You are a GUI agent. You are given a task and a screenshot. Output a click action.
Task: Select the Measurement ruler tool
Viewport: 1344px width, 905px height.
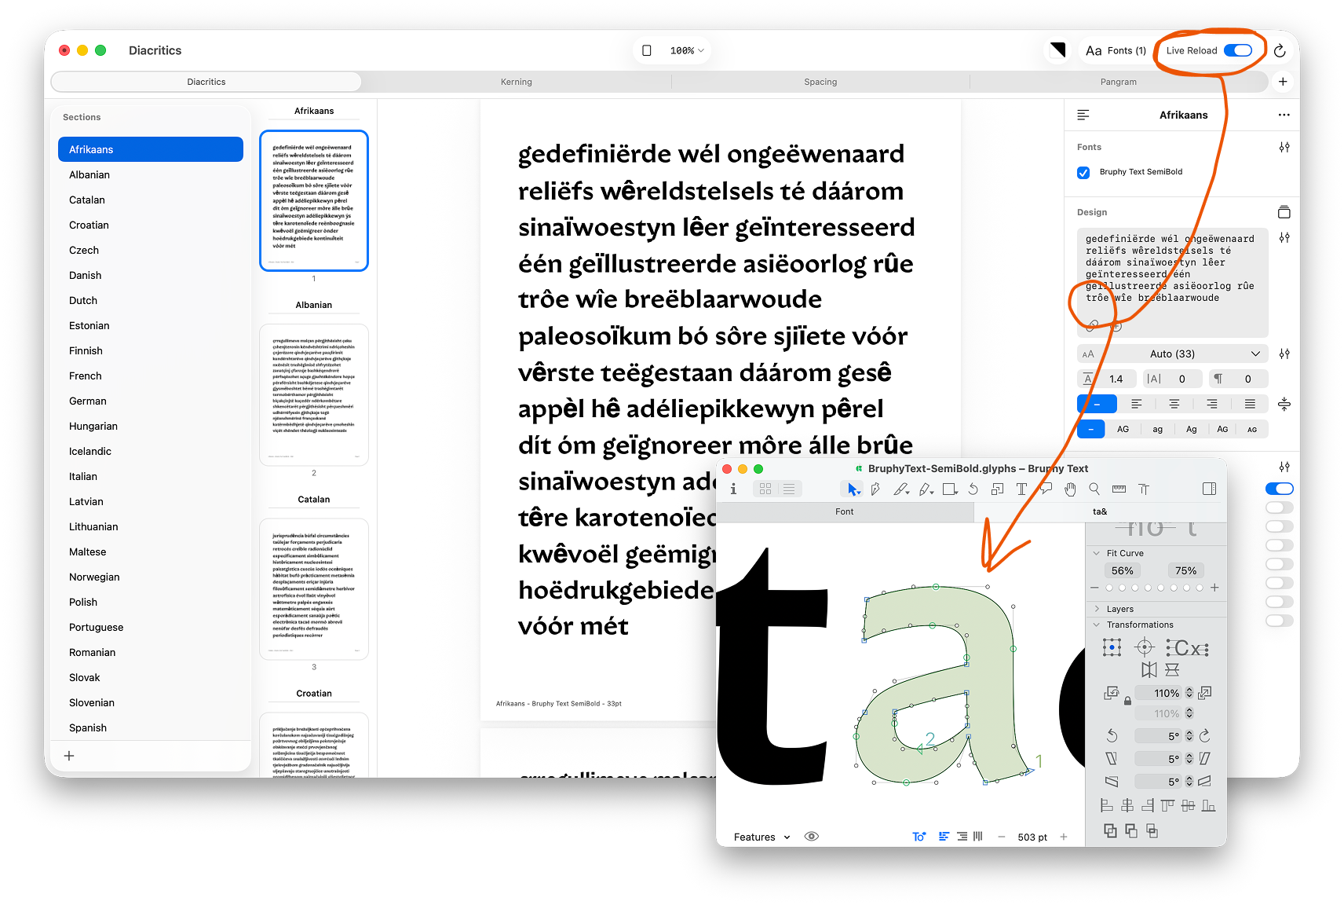coord(1119,489)
